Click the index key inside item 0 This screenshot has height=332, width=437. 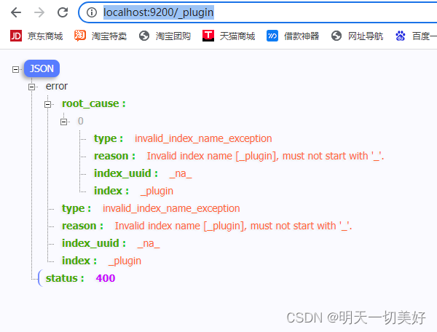111,191
